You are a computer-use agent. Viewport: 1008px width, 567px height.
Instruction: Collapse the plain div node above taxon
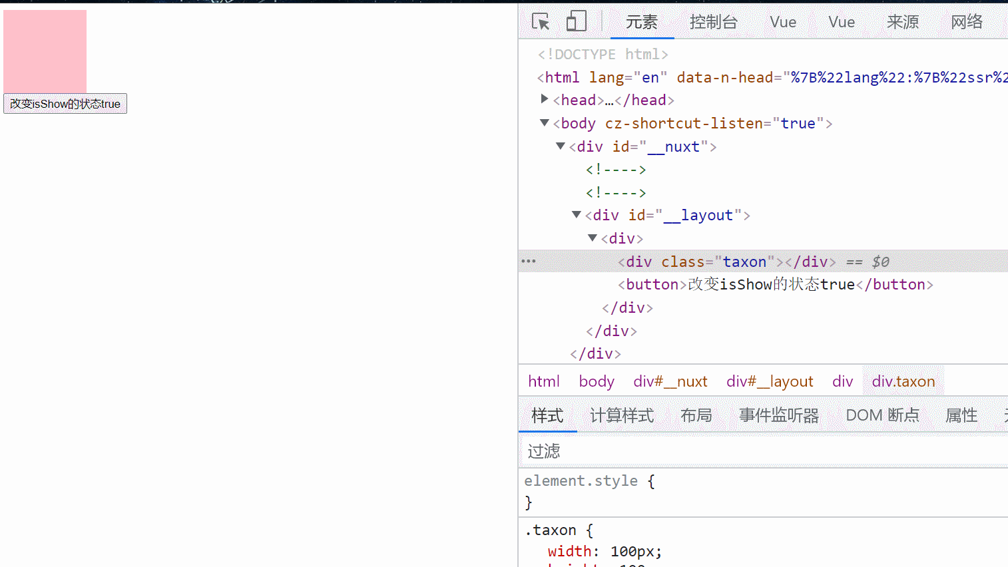pos(593,238)
